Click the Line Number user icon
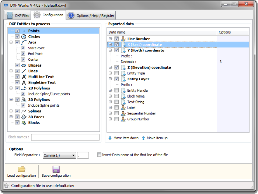This screenshot has width=258, height=194. 123,39
